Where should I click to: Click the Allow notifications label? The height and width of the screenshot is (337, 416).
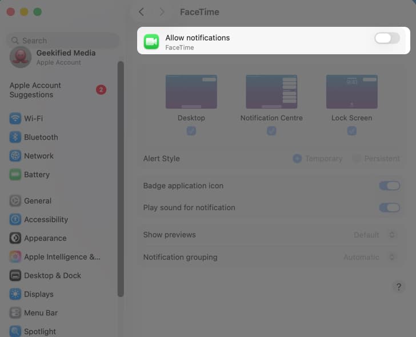click(197, 38)
